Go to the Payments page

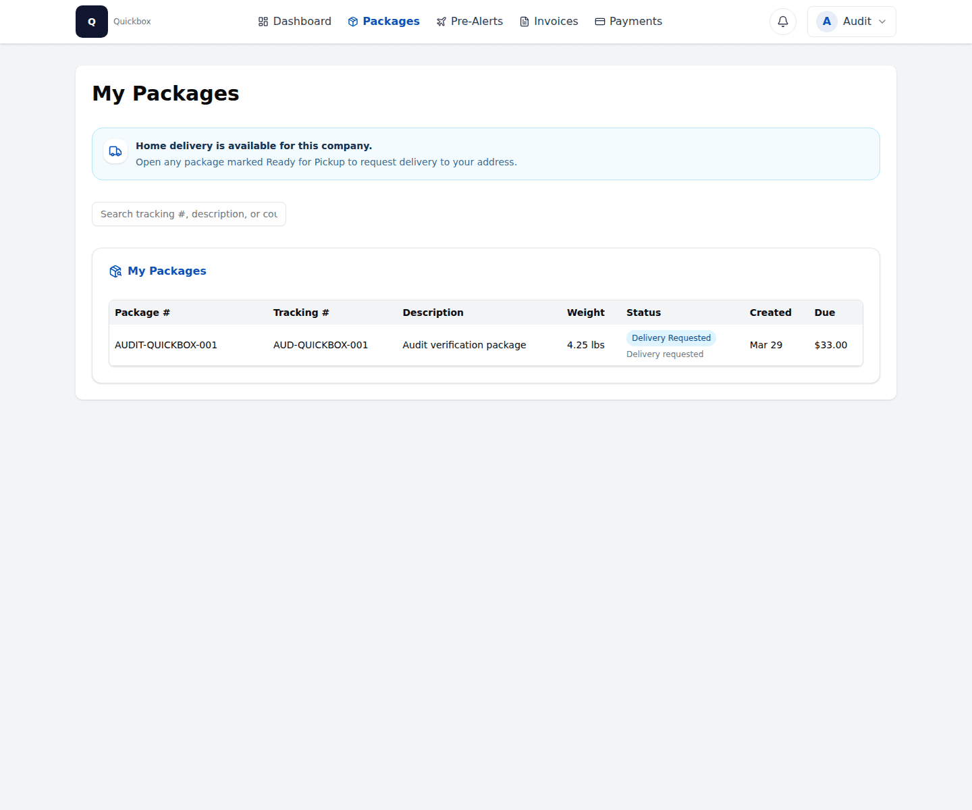635,21
